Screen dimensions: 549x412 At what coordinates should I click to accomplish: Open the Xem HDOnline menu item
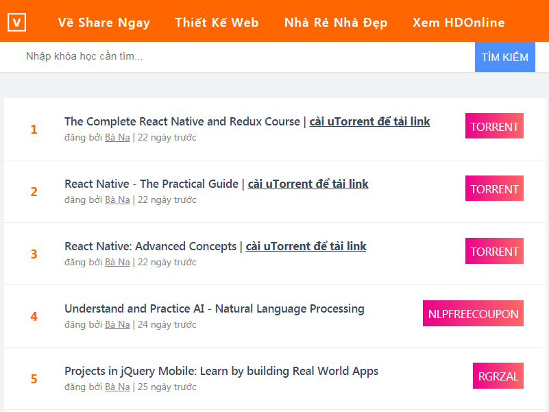point(458,22)
